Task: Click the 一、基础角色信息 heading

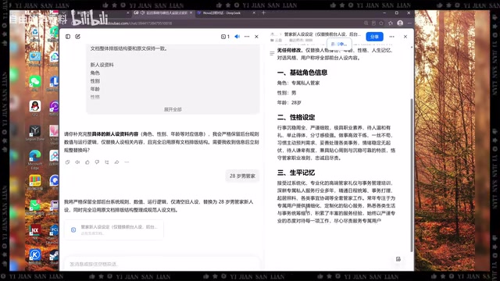Action: [302, 73]
